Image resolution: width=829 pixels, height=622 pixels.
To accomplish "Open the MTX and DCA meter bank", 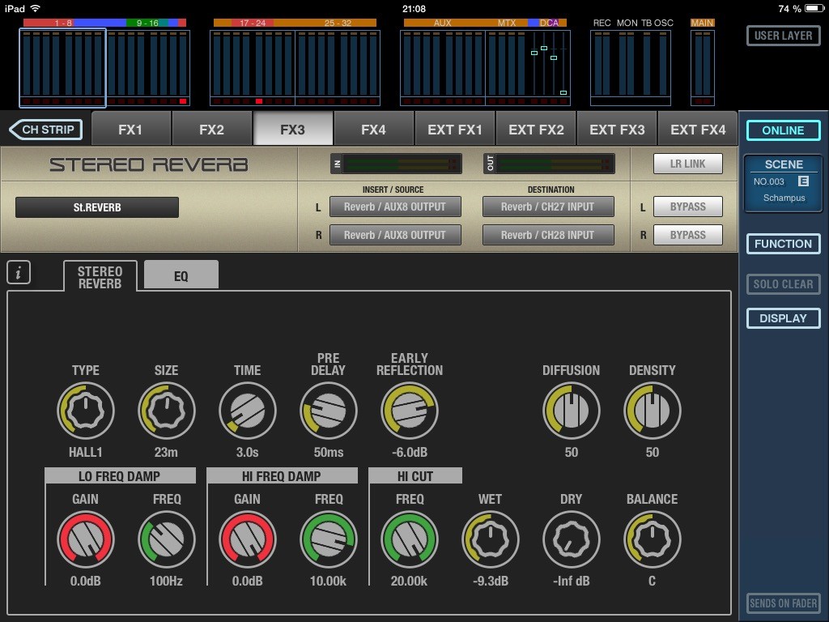I will (x=528, y=67).
